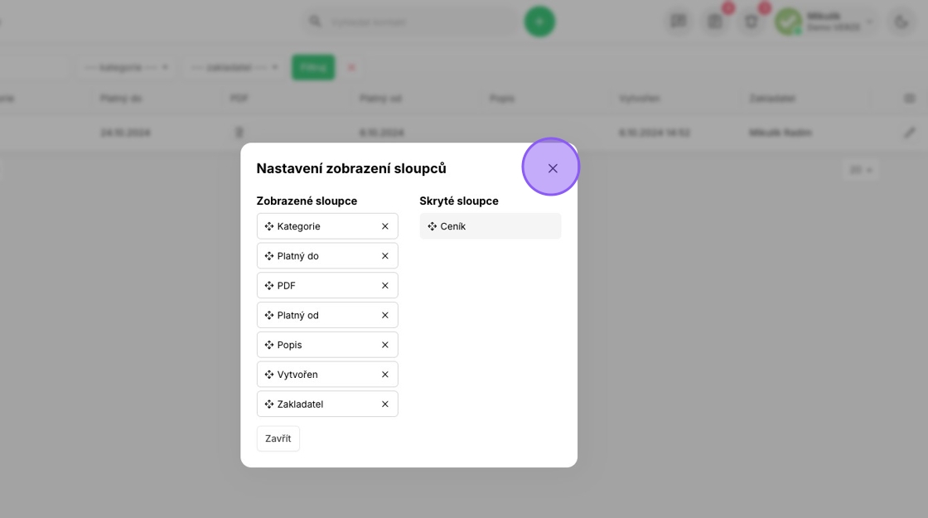
Task: Open the user account menu
Action: pos(825,22)
